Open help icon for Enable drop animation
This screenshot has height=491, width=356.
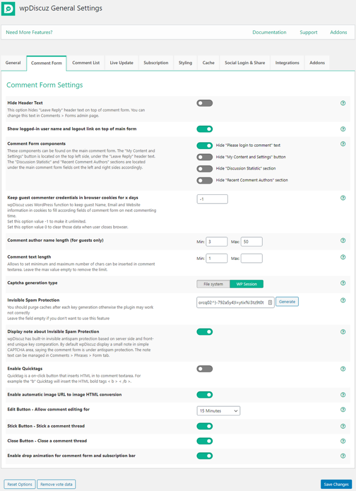[x=343, y=456]
